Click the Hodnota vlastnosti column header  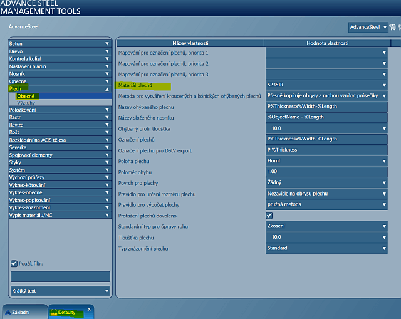327,43
